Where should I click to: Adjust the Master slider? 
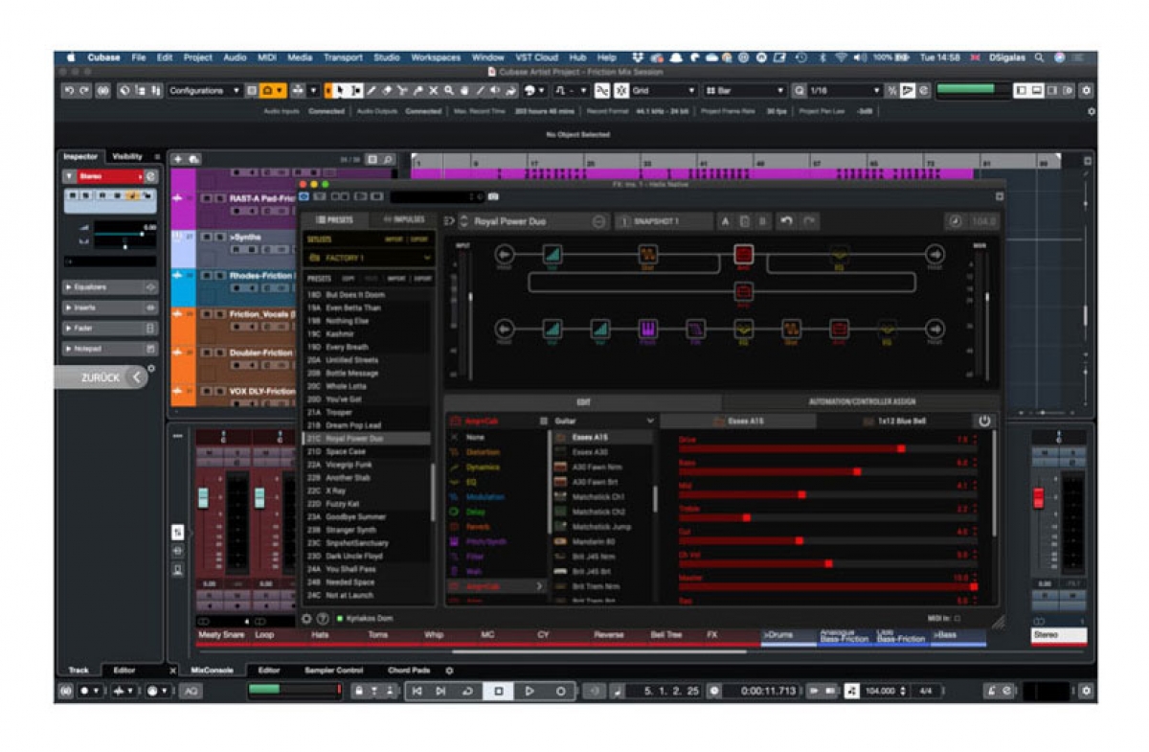827,586
